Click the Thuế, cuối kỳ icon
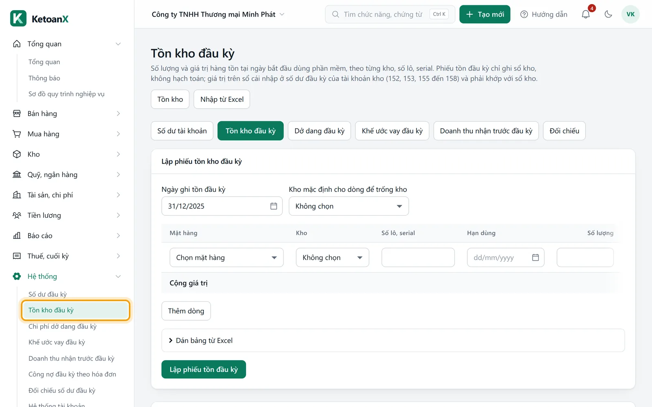Screen dimensions: 652x407 17,256
